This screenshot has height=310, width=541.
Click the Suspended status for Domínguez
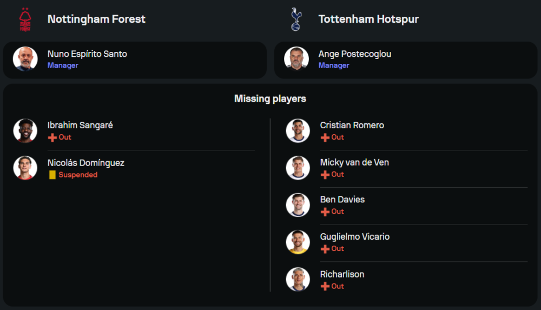coord(78,175)
